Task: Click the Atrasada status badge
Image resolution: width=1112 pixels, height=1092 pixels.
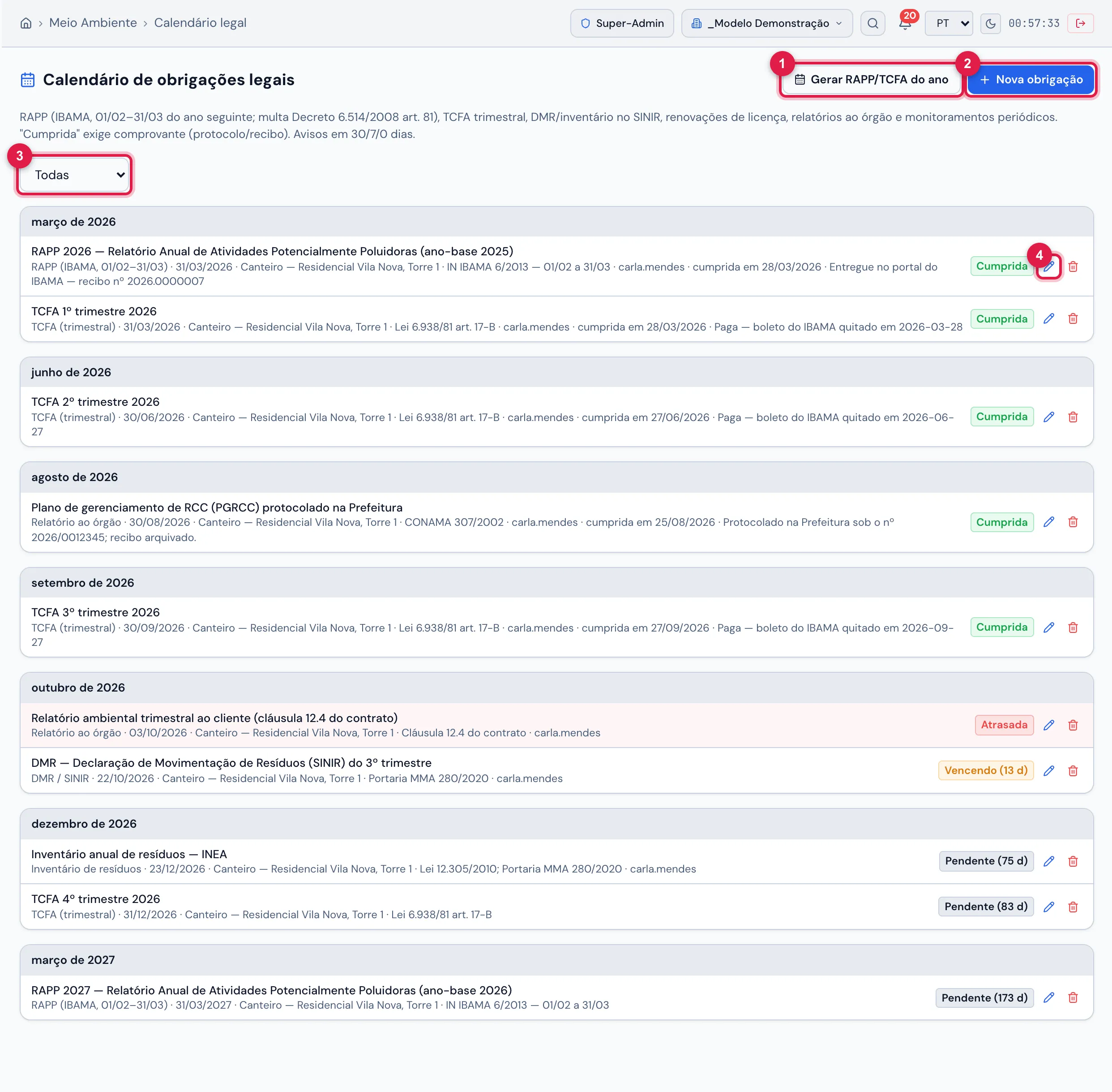Action: 1004,725
